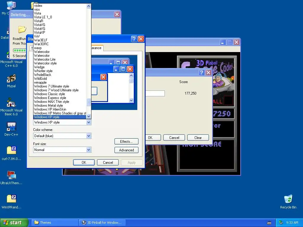Select 'Windows XP Metro Shades of gray' style
The image size is (303, 227).
pyautogui.click(x=60, y=113)
